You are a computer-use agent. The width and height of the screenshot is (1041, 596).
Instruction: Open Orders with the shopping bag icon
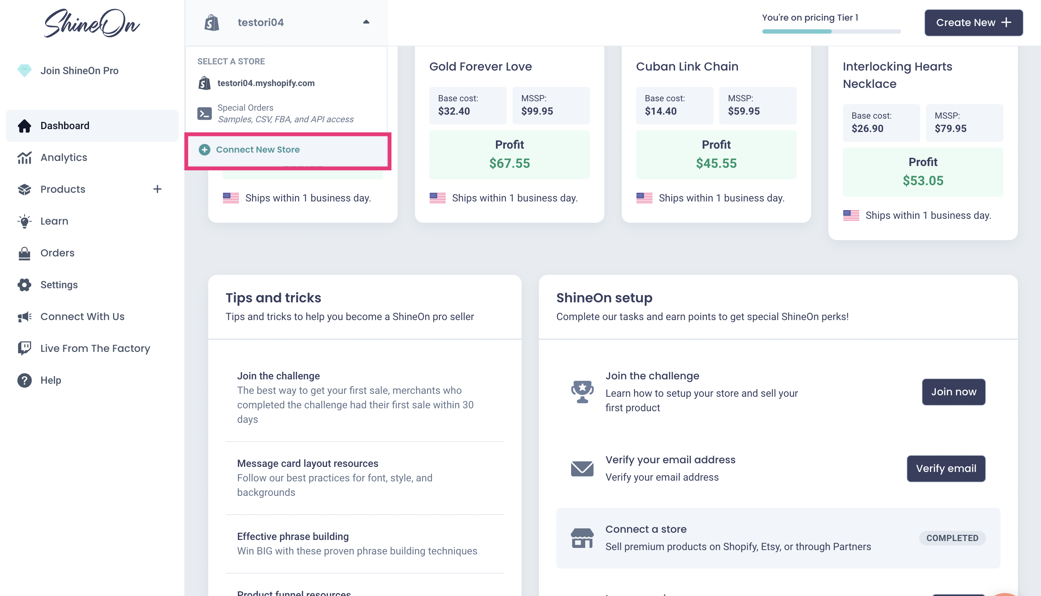[25, 253]
